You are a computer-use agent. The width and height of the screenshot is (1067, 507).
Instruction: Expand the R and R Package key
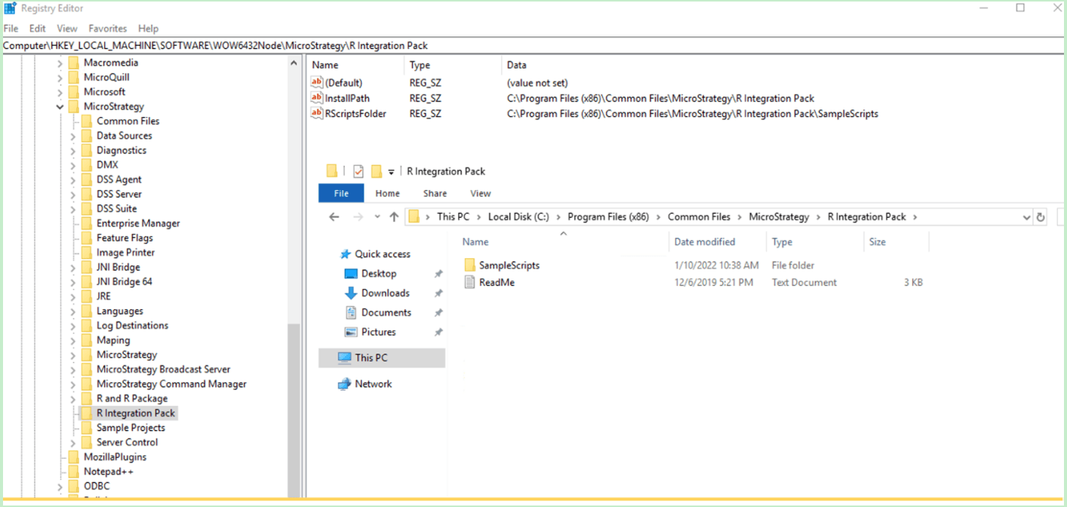click(x=73, y=399)
